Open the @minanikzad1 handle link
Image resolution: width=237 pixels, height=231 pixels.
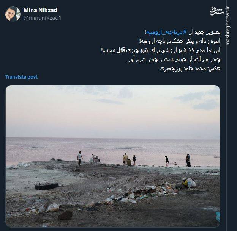click(42, 18)
